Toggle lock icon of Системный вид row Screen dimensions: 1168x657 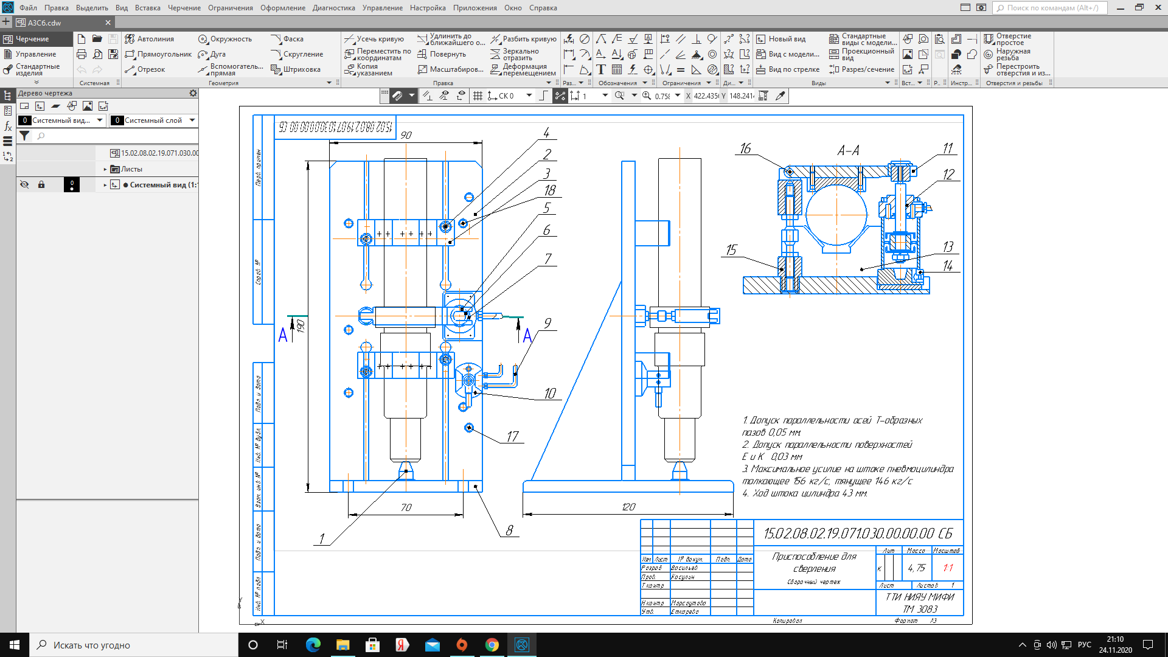(41, 184)
